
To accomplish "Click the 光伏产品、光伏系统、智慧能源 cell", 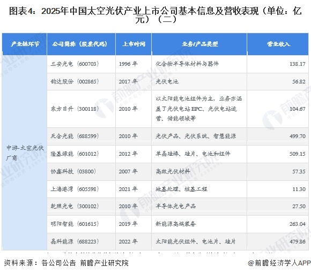I will [x=199, y=136].
